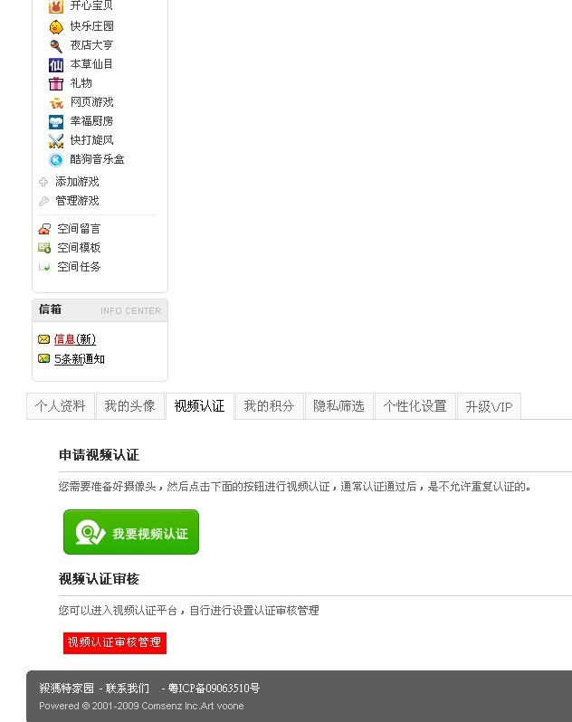Open the 夜店大亨 game icon
The width and height of the screenshot is (572, 722).
(x=56, y=45)
